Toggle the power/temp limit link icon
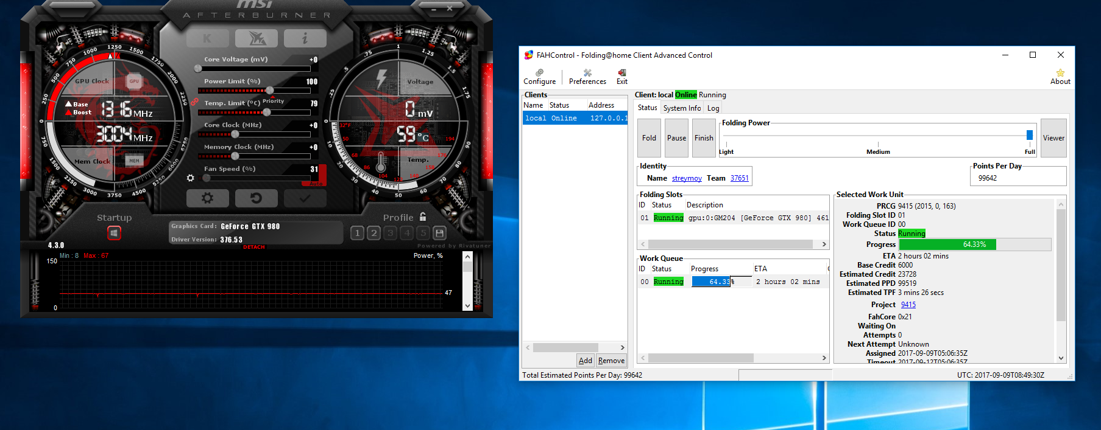Image resolution: width=1101 pixels, height=430 pixels. (x=194, y=102)
